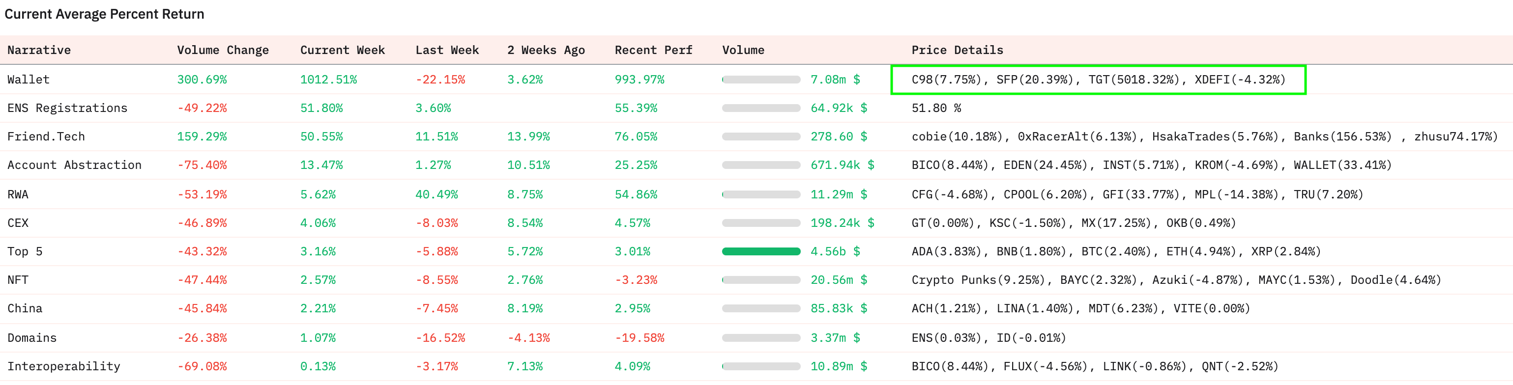Click RWA price details starting with CFG
Viewport: 1513px width, 385px height.
tap(1137, 195)
